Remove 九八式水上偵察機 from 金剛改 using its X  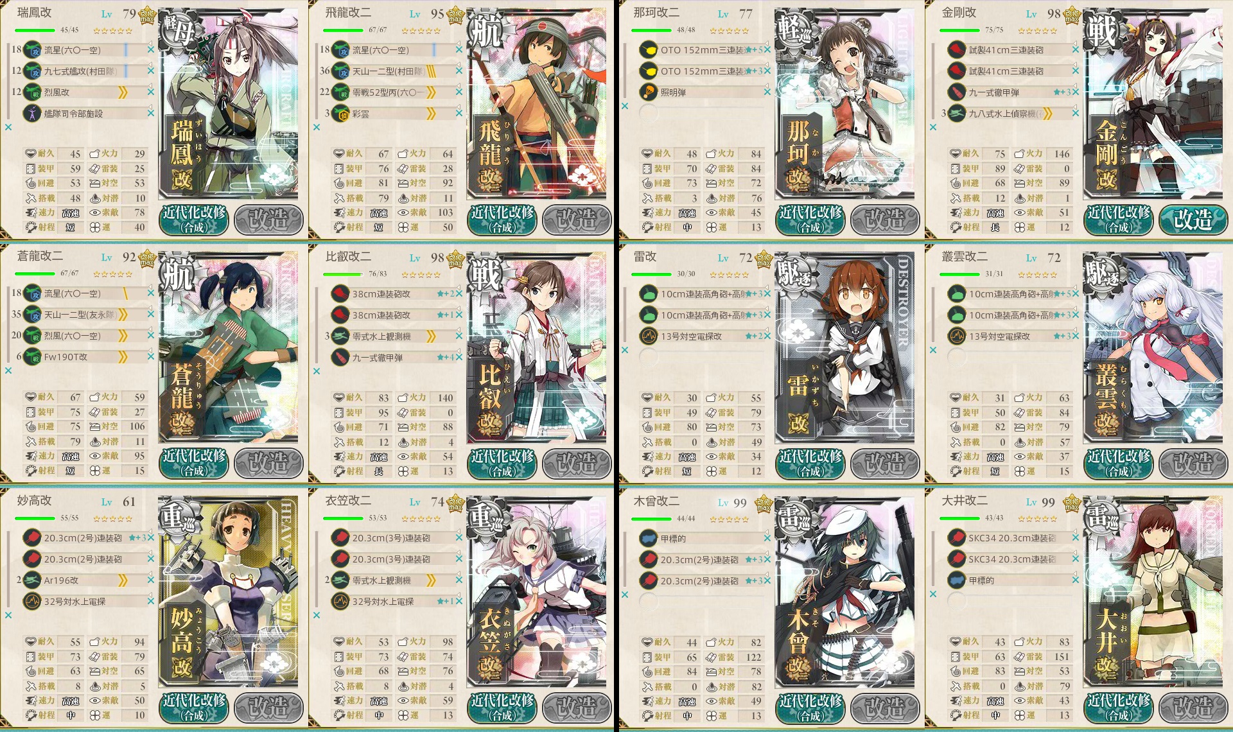tap(1075, 113)
